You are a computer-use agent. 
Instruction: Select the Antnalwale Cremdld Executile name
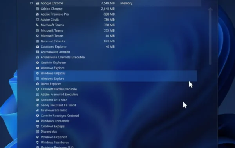63,57
